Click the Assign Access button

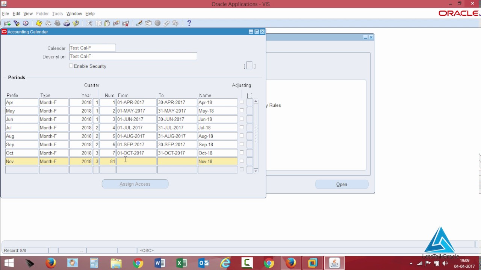(x=135, y=184)
